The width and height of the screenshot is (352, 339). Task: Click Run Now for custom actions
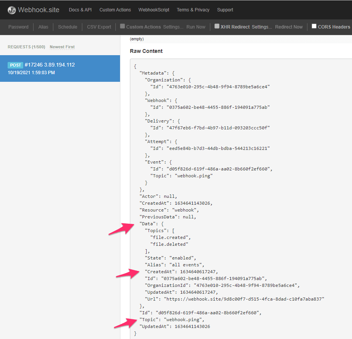196,27
